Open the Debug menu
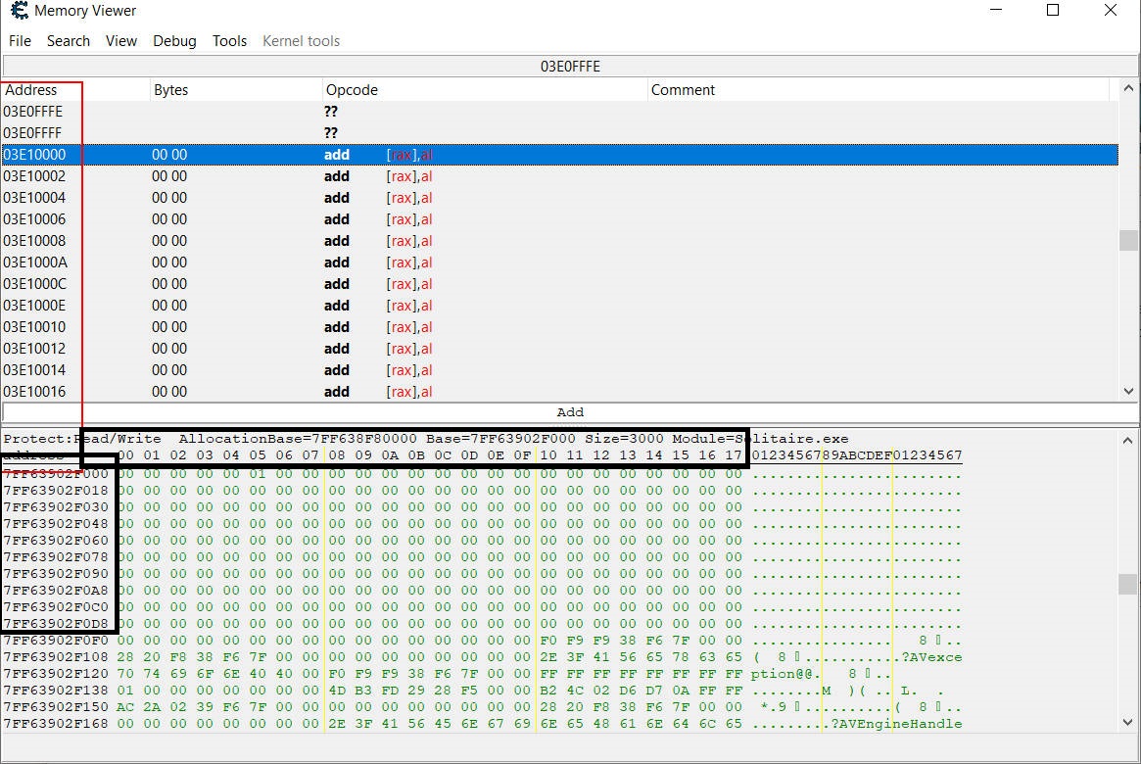The image size is (1141, 764). [x=174, y=41]
